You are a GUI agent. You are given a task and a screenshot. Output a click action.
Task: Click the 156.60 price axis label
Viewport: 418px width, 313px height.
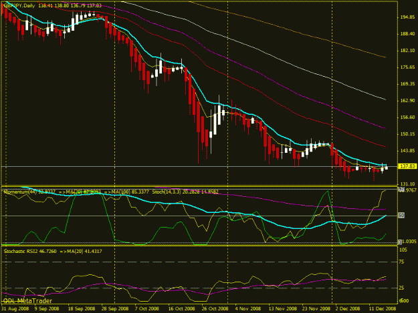(407, 117)
